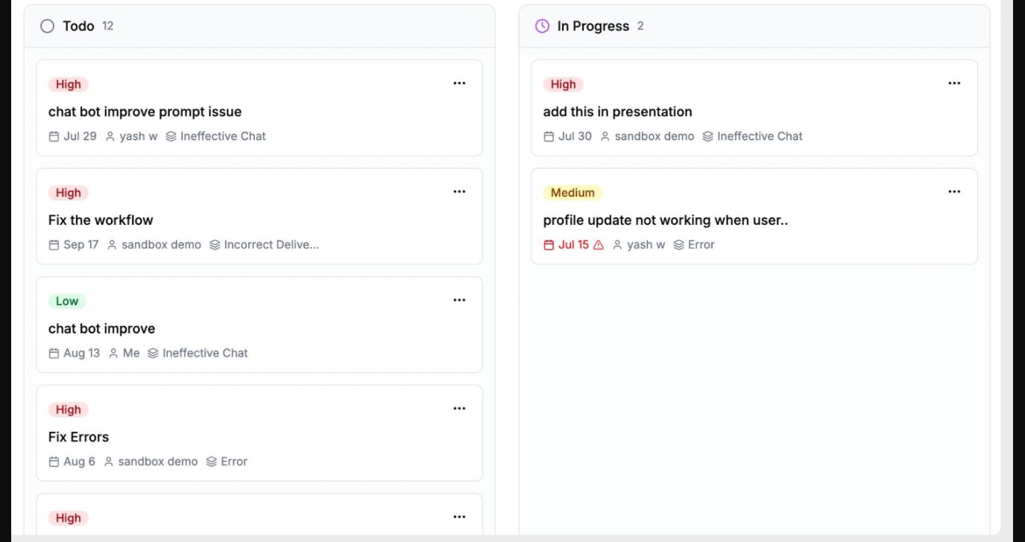Click layers icon beside 'Ineffective Chat' on presentation card
The height and width of the screenshot is (542, 1025).
(708, 136)
